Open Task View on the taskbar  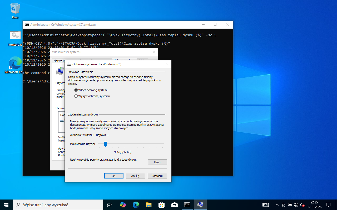click(110, 205)
